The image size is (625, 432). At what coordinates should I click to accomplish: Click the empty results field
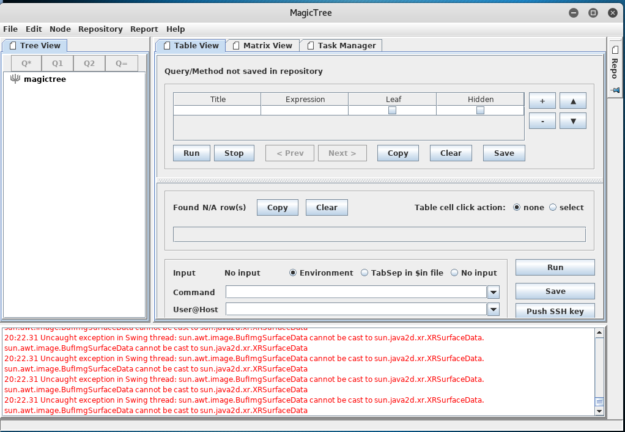(x=379, y=234)
